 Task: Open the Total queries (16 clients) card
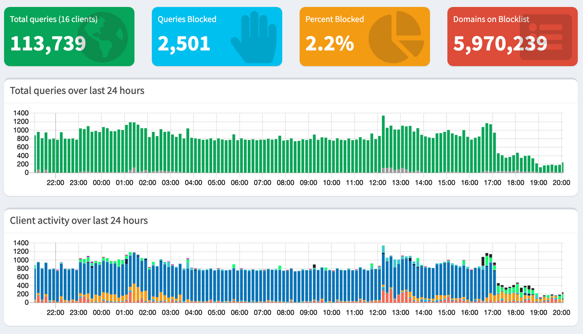coord(69,36)
